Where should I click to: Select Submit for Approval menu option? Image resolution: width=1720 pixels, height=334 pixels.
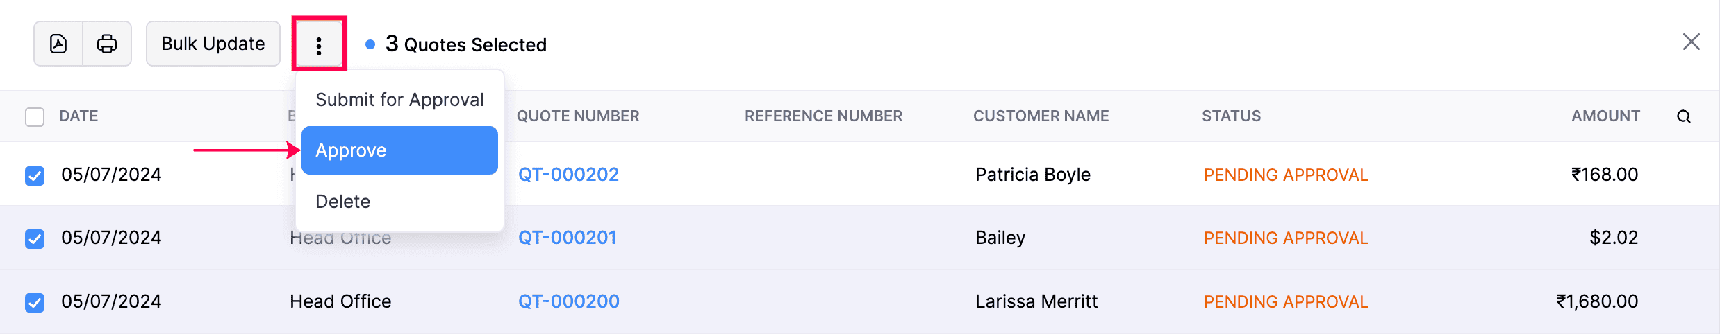[x=399, y=100]
